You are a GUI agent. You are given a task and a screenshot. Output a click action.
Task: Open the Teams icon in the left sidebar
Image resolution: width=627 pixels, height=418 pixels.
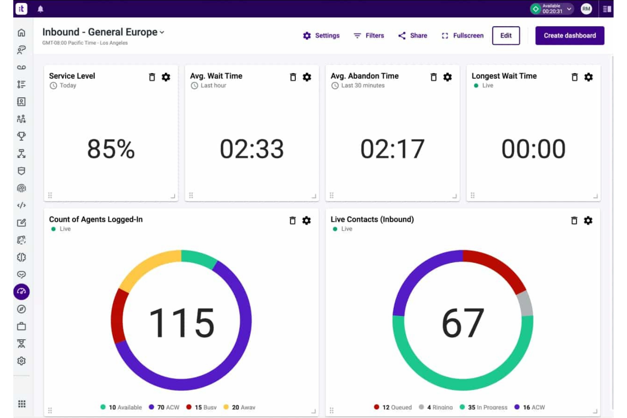(x=21, y=119)
